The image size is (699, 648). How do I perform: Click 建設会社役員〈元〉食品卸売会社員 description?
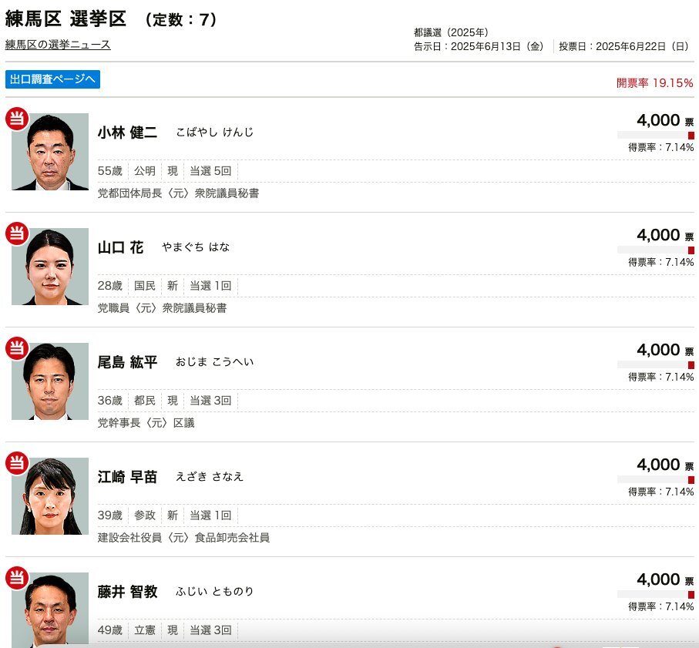[183, 538]
